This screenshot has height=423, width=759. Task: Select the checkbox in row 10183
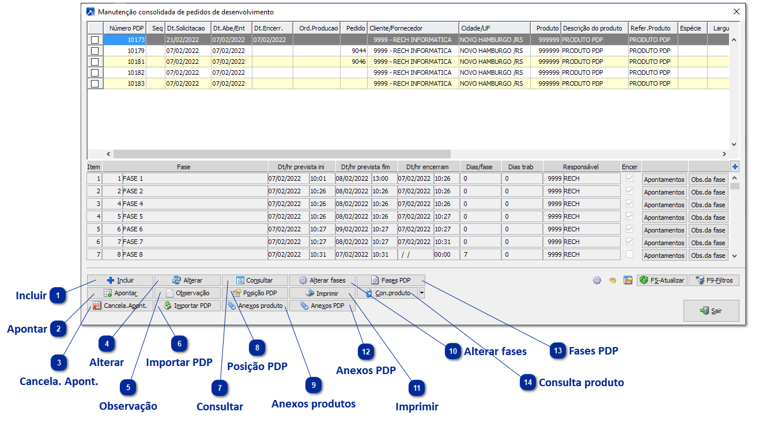pyautogui.click(x=95, y=83)
